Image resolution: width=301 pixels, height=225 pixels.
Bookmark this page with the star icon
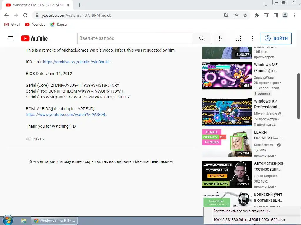[245, 15]
